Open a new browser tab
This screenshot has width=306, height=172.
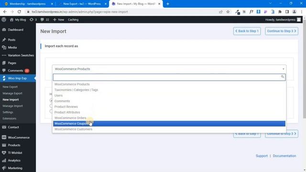(168, 4)
